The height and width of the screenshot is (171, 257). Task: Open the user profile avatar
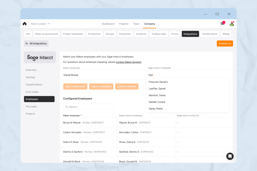point(232,24)
